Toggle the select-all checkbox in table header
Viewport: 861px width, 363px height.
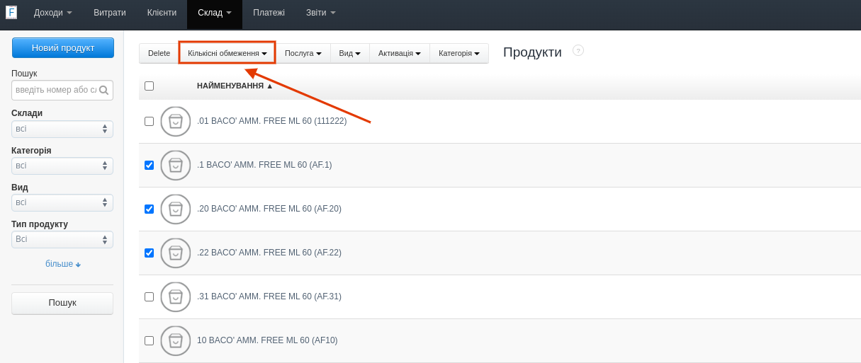(x=149, y=86)
